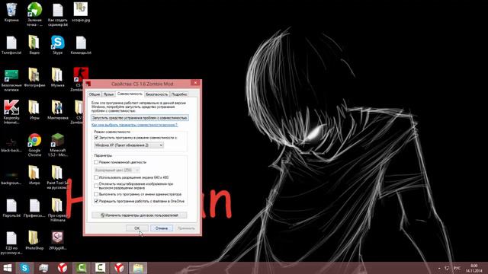Open the system tray clock and date
Image resolution: width=488 pixels, height=274 pixels.
(474, 268)
